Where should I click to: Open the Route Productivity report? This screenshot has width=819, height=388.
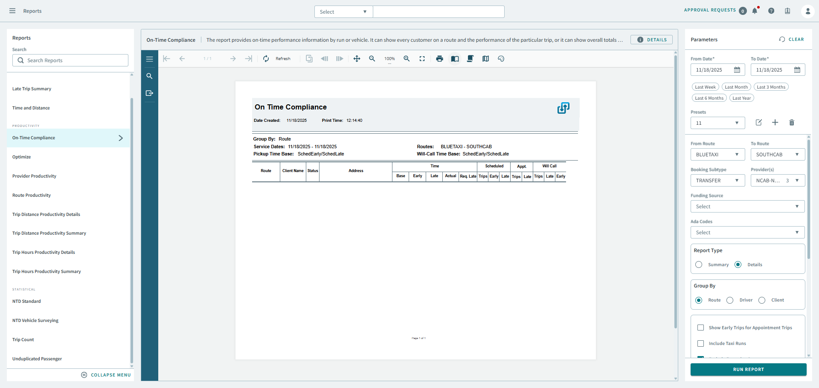31,195
